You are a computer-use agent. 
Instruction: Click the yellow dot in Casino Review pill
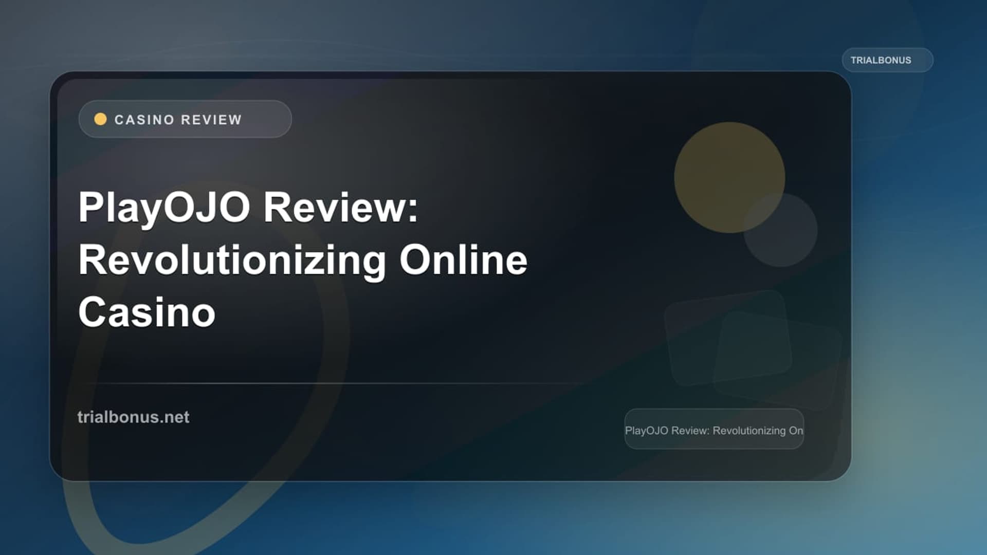coord(101,119)
